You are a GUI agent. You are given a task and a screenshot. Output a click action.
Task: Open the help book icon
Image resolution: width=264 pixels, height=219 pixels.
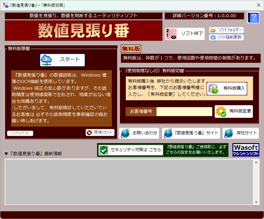pos(253,17)
